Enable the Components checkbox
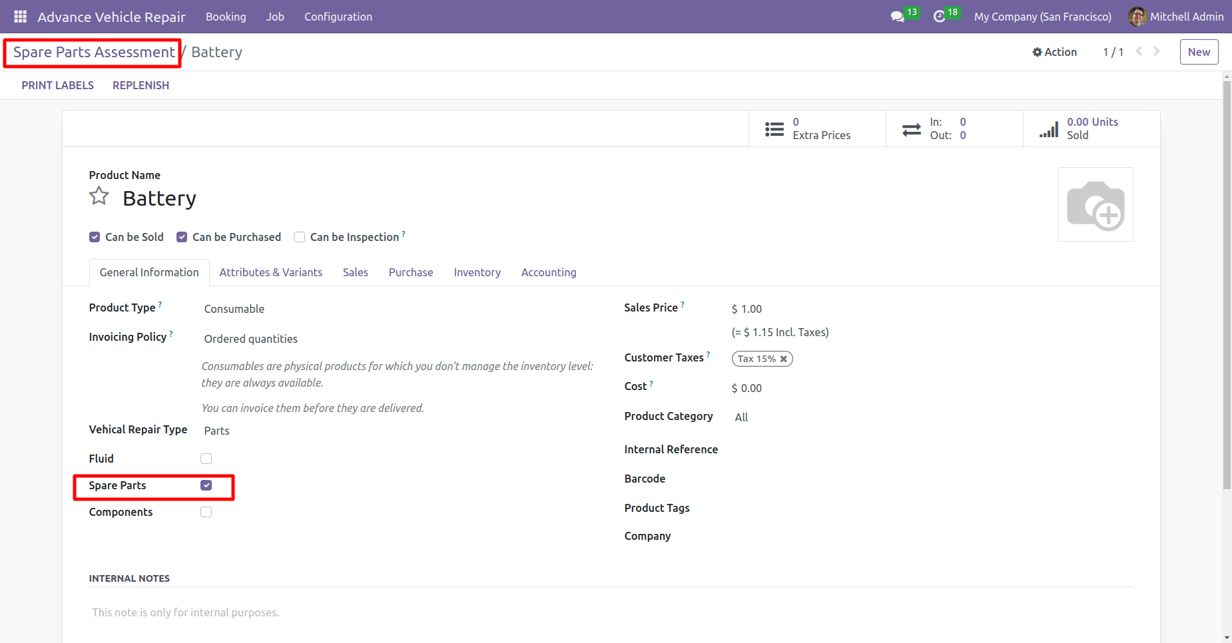 coord(206,512)
